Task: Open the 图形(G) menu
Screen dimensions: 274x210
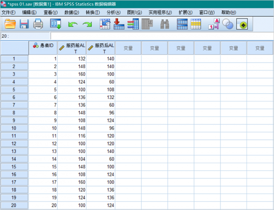Action: pos(134,12)
